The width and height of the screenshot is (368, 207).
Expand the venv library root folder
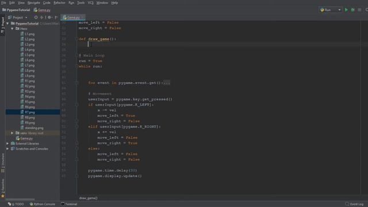(12, 133)
